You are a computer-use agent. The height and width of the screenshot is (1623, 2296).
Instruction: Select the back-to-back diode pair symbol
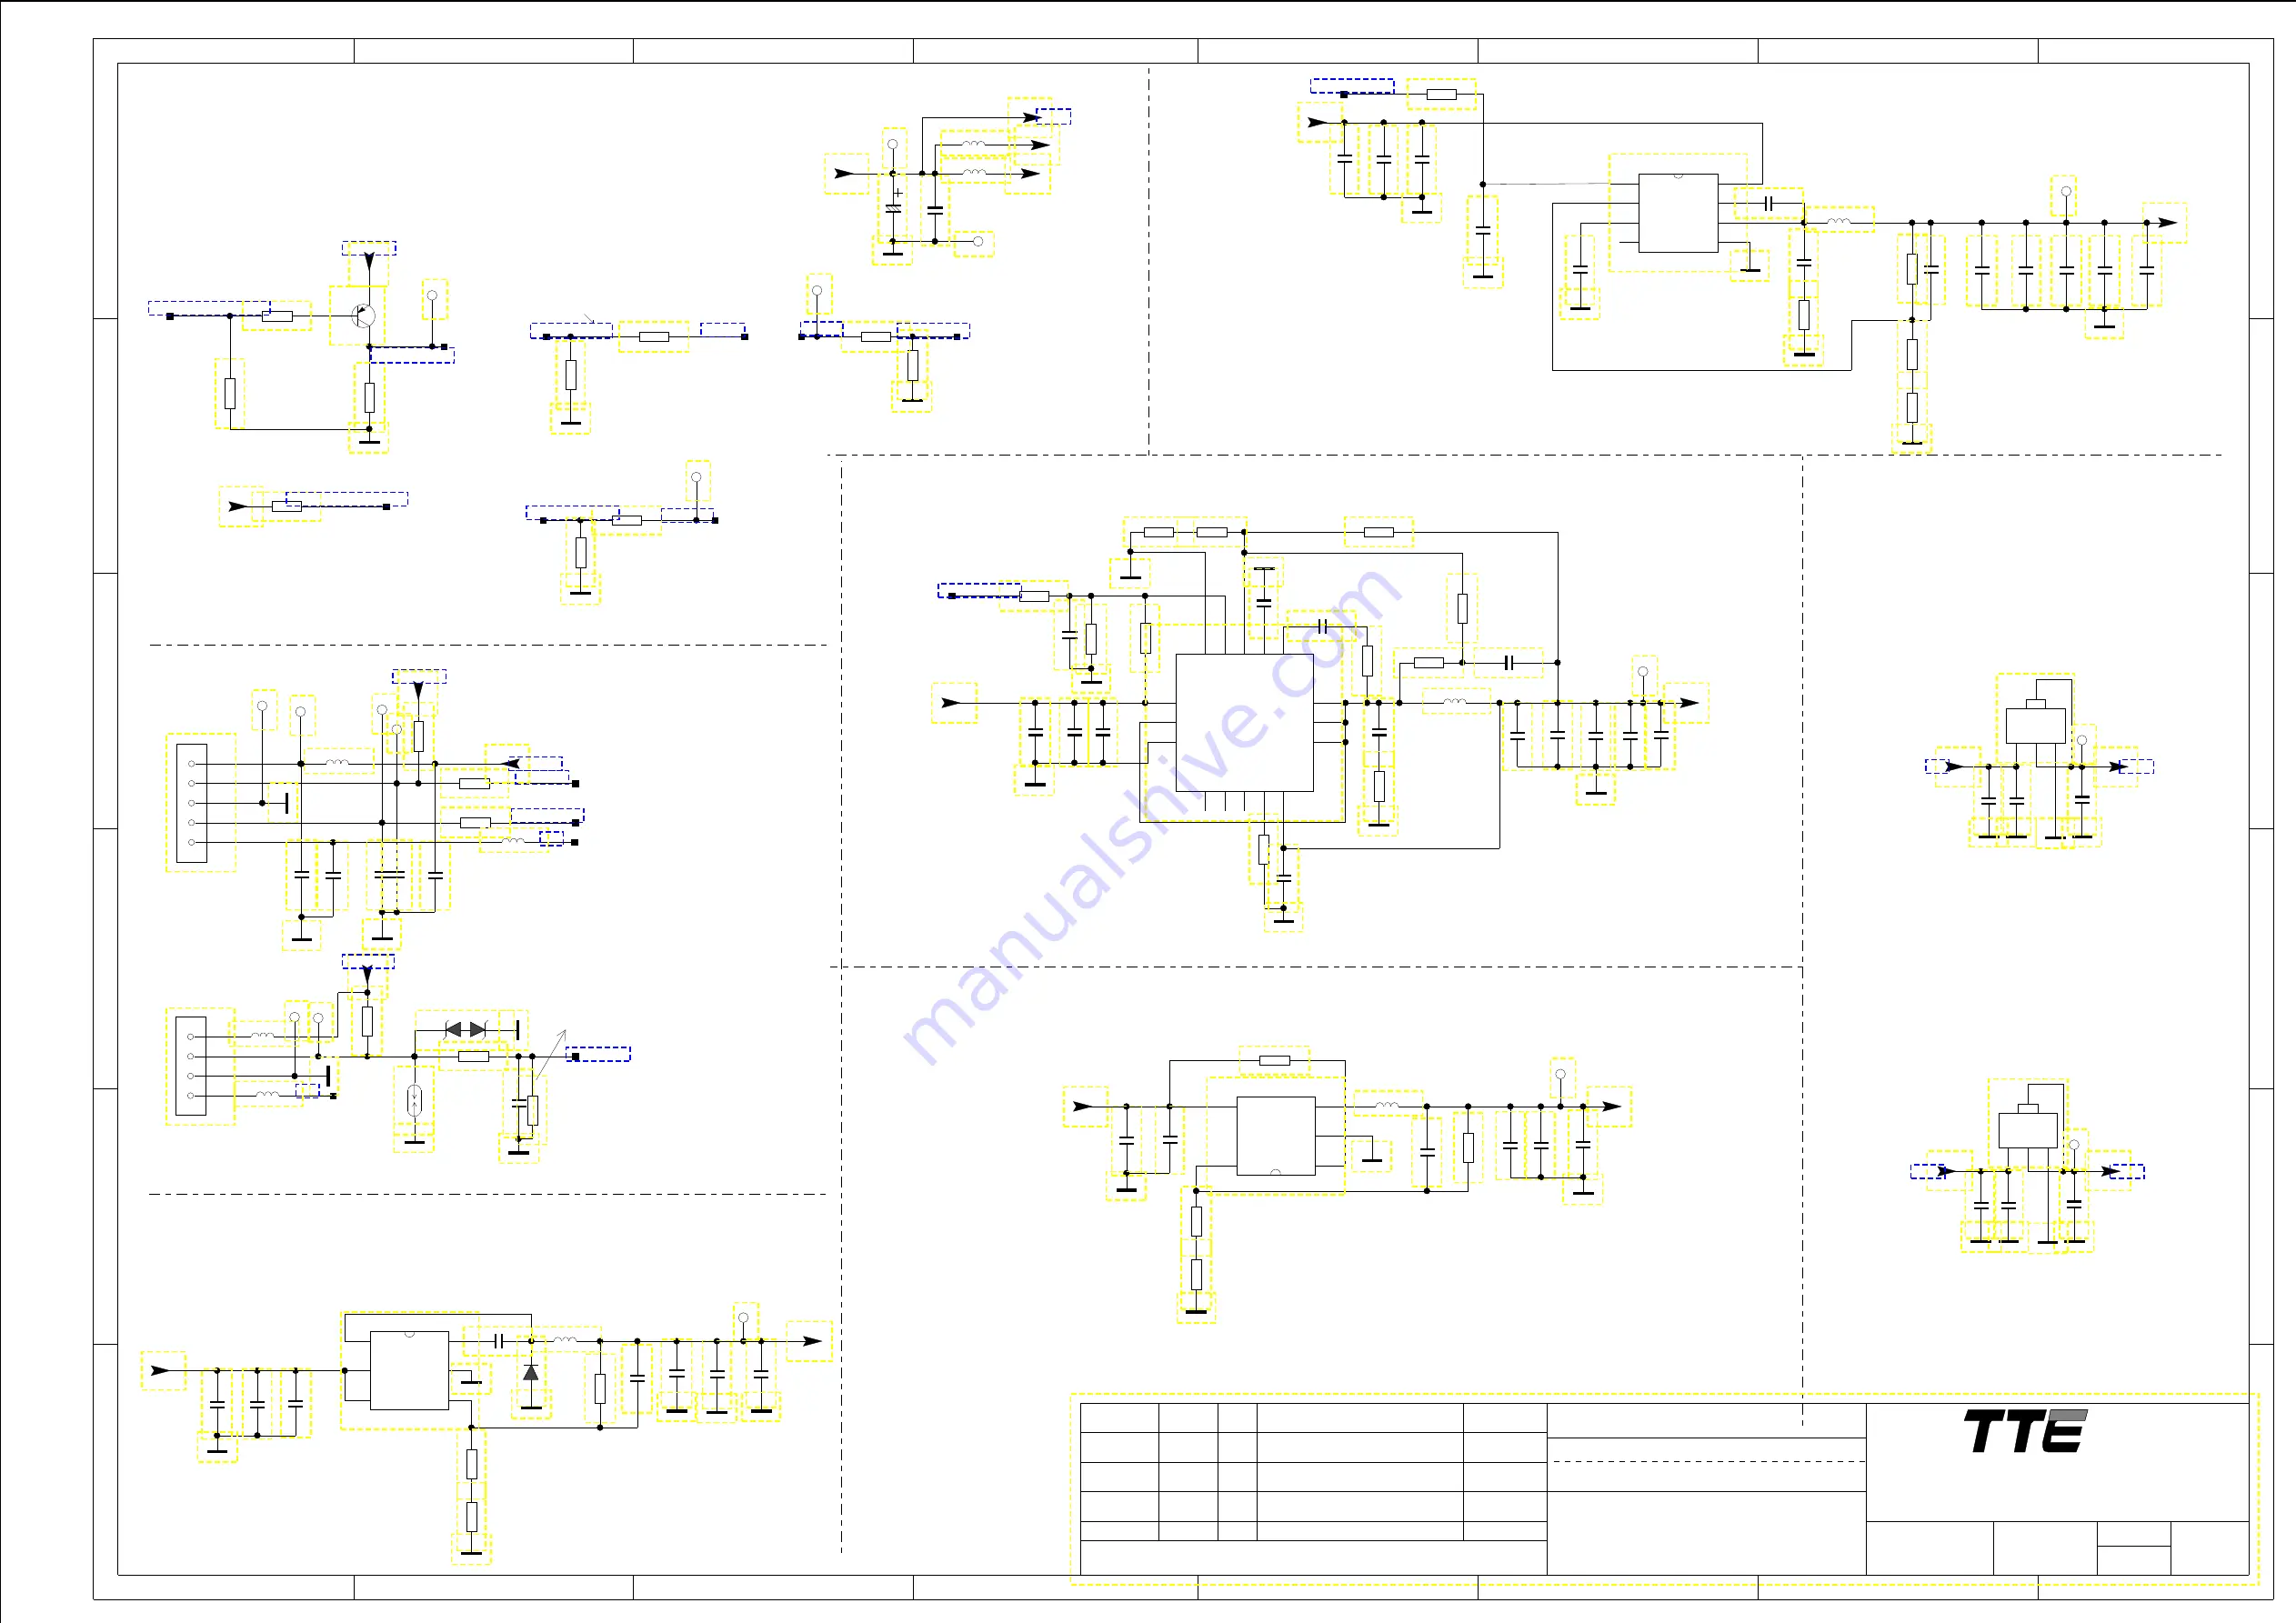click(x=466, y=1029)
